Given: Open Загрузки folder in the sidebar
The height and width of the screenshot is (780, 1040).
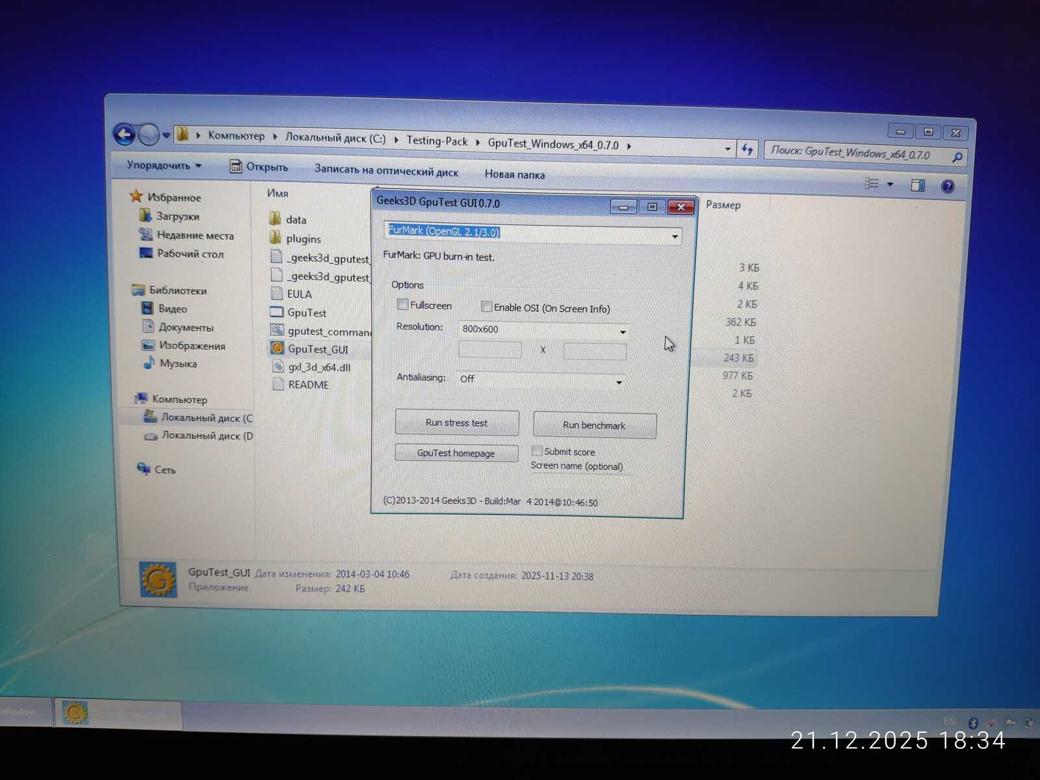Looking at the screenshot, I should click(x=177, y=216).
